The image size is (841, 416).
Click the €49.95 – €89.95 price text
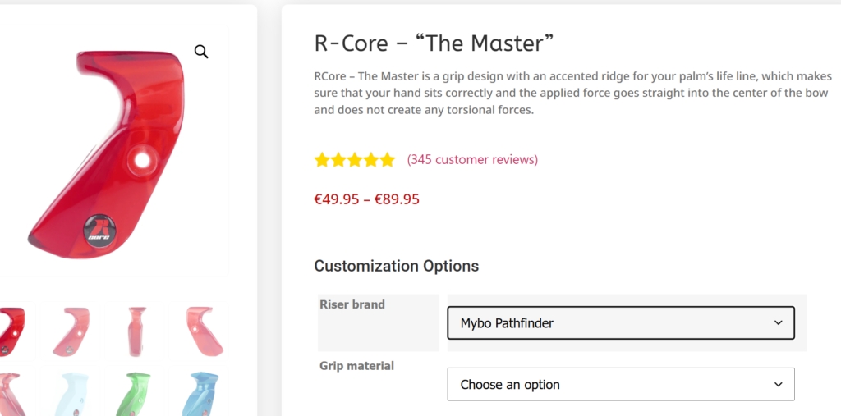(x=366, y=199)
